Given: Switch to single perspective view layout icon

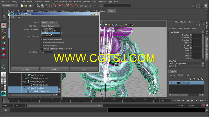Looking at the screenshot, I should (4, 75).
